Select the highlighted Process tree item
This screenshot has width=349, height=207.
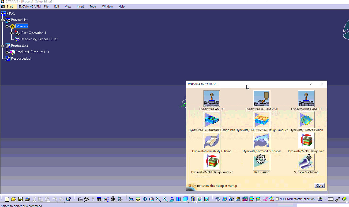click(22, 26)
